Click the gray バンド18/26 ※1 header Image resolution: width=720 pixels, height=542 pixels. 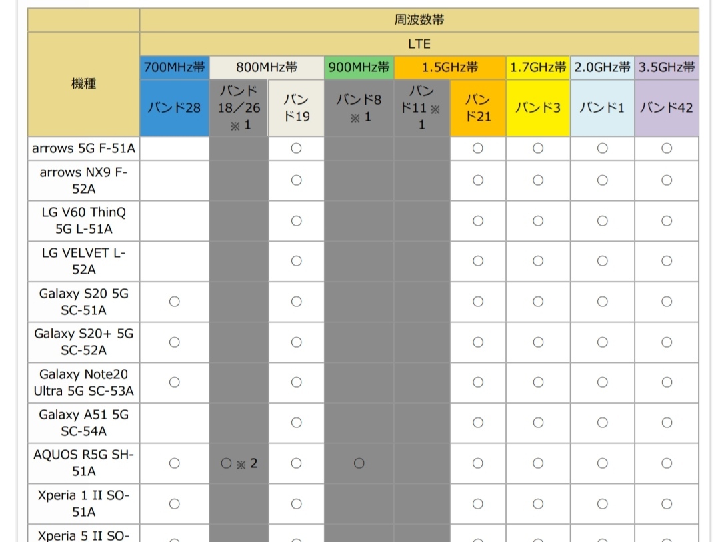click(x=239, y=108)
